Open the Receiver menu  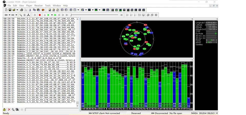click(38, 5)
